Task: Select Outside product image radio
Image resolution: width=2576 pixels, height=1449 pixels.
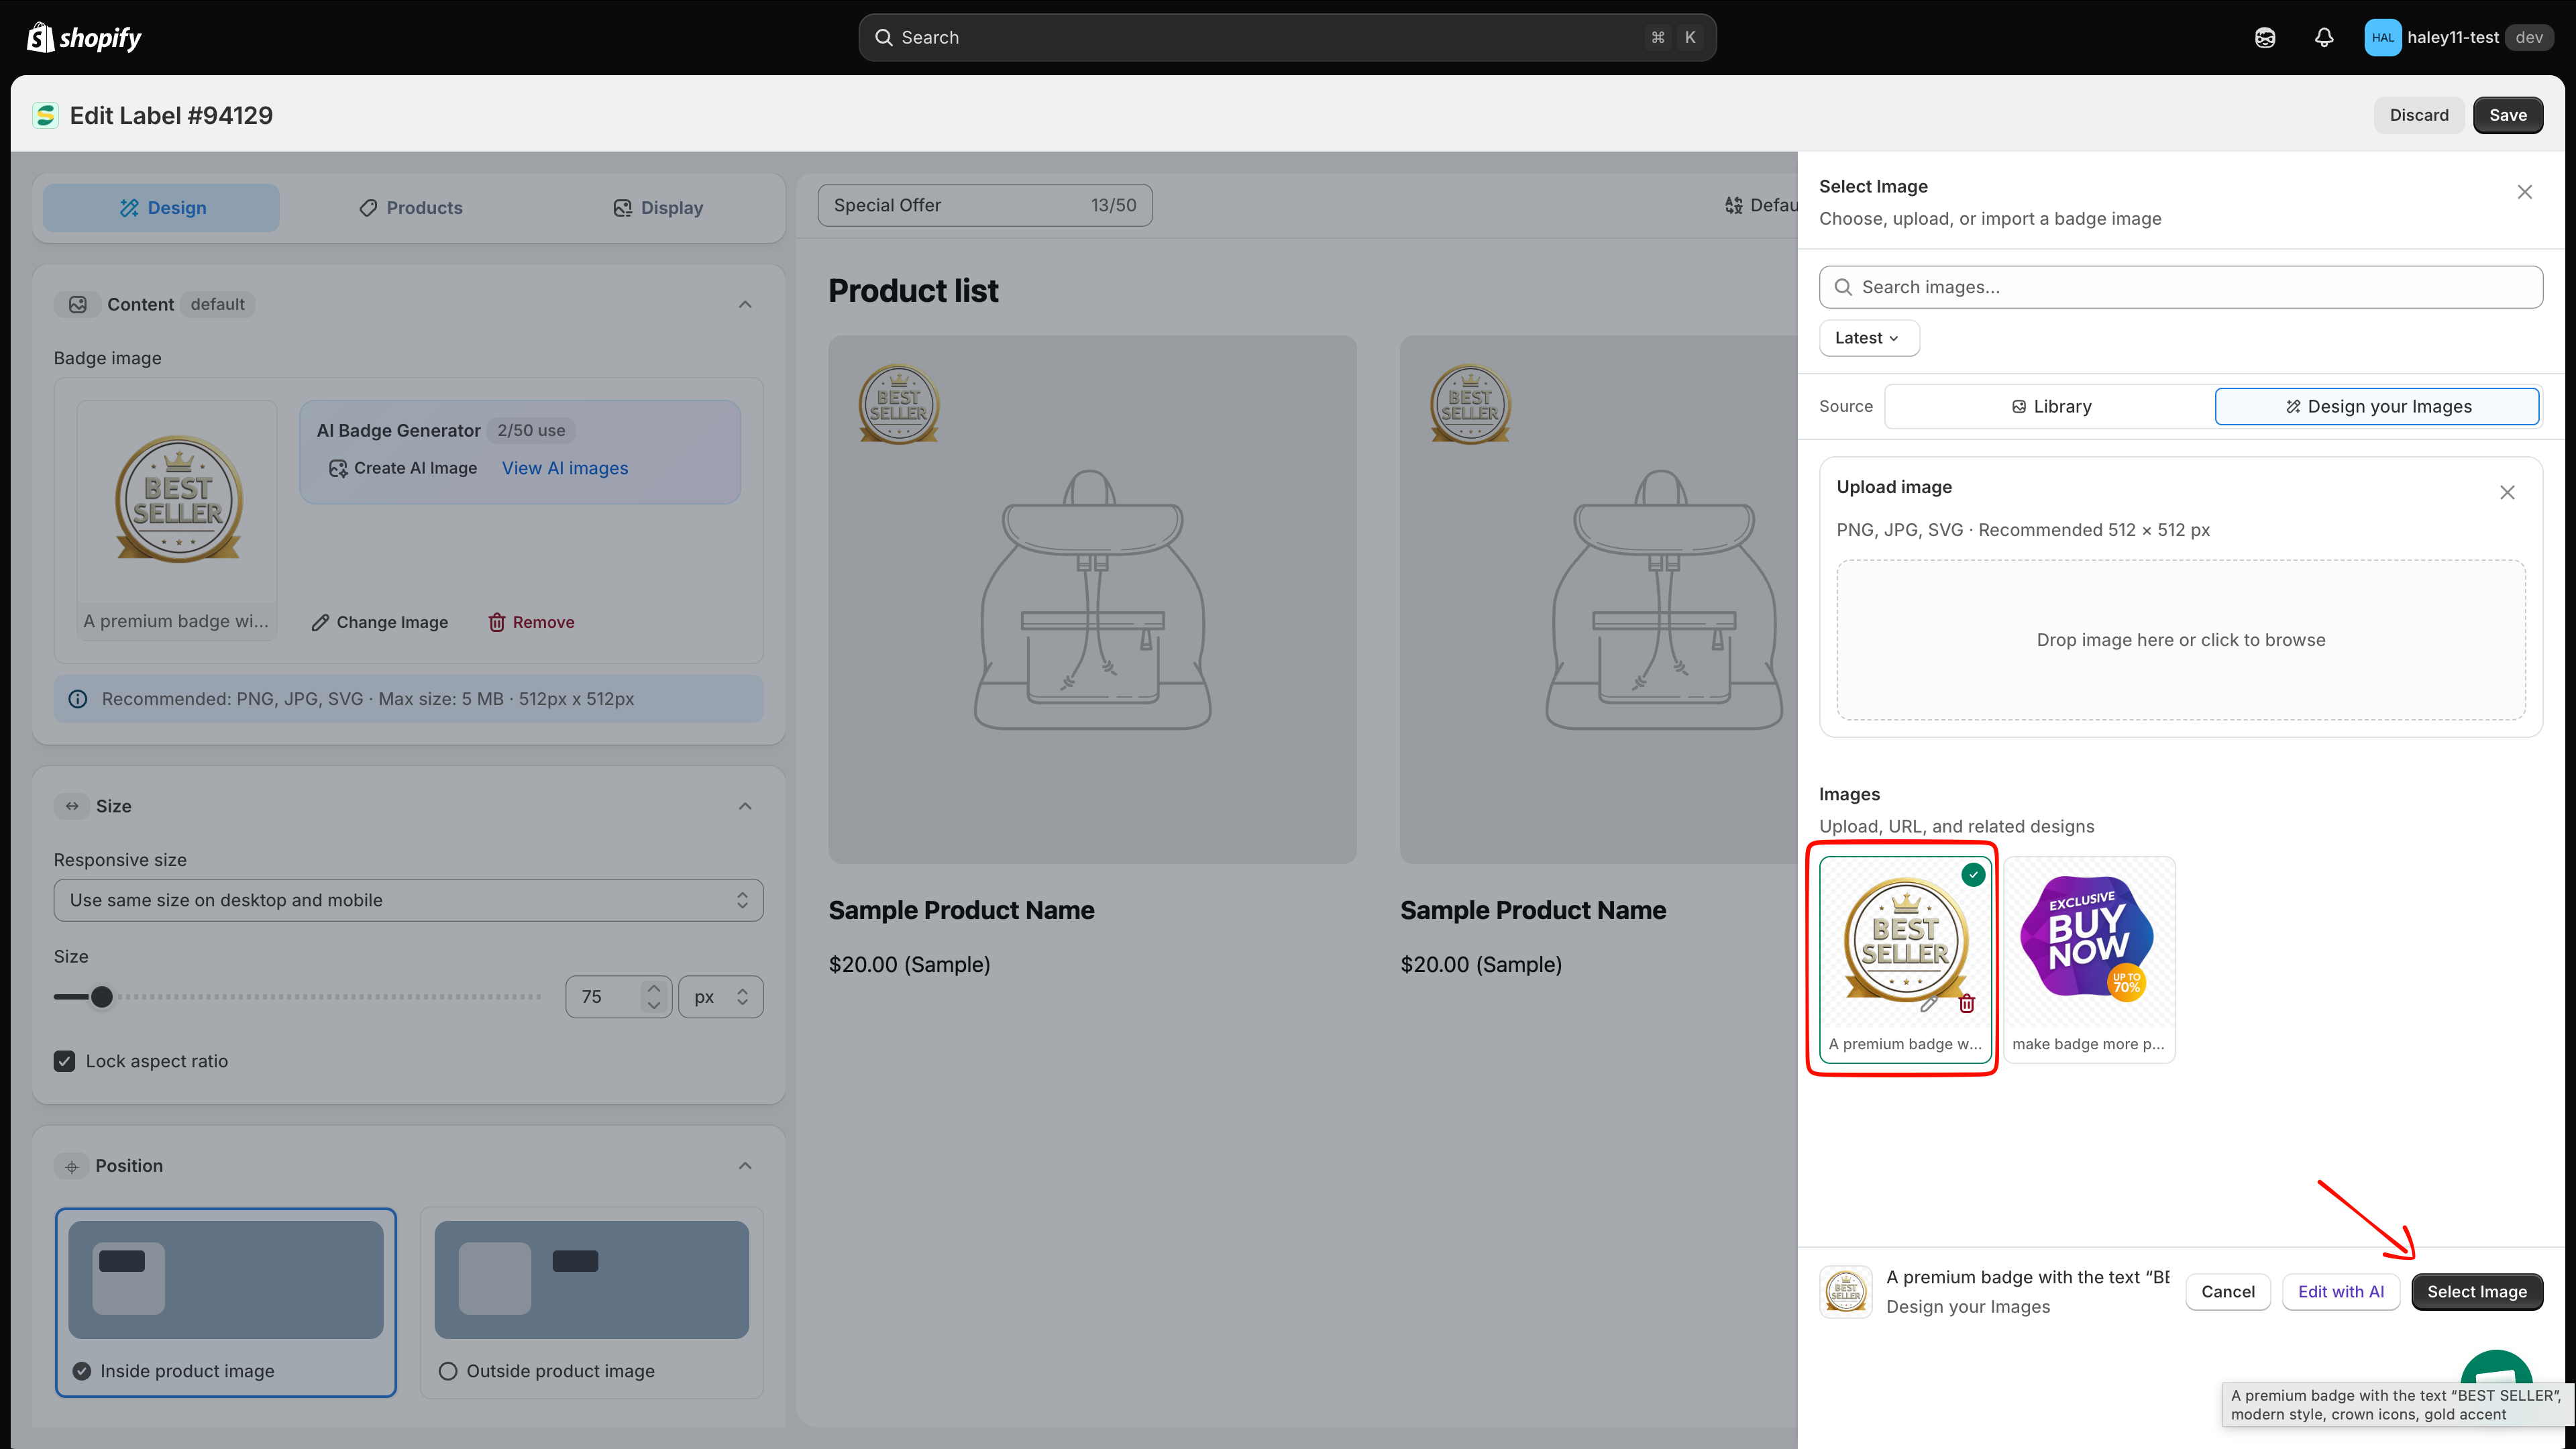Action: tap(448, 1371)
